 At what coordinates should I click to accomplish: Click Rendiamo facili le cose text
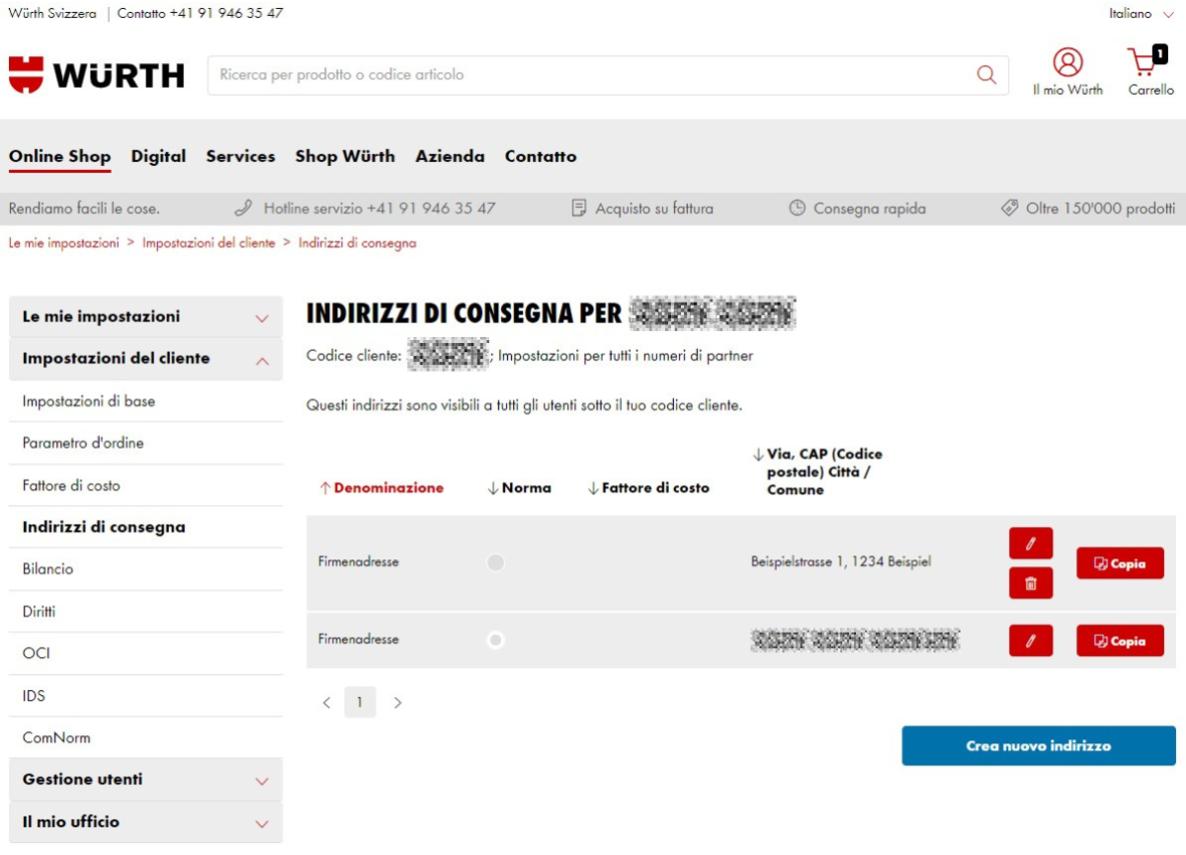[x=84, y=209]
